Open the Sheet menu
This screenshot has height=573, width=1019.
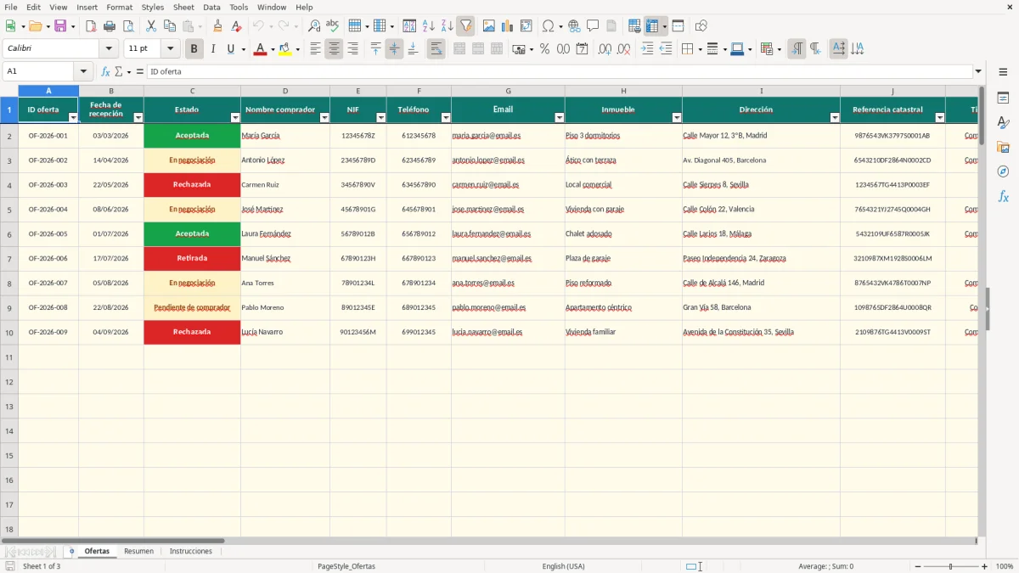[183, 7]
